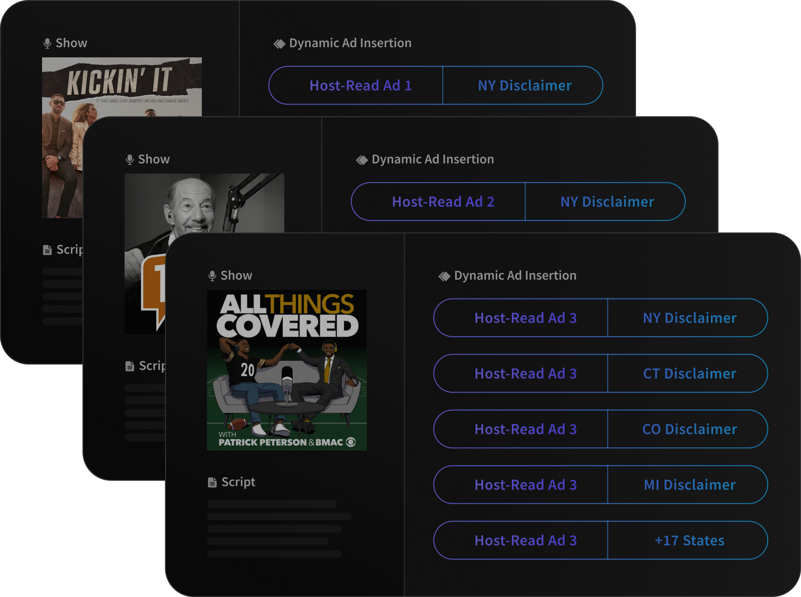Viewport: 801px width, 597px height.
Task: Click the Show label on the front card
Action: (236, 275)
